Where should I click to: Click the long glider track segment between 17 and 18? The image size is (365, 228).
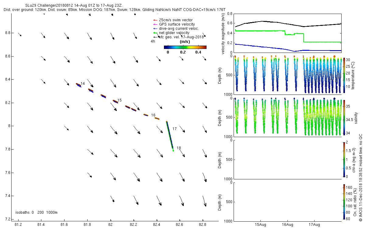170,136
